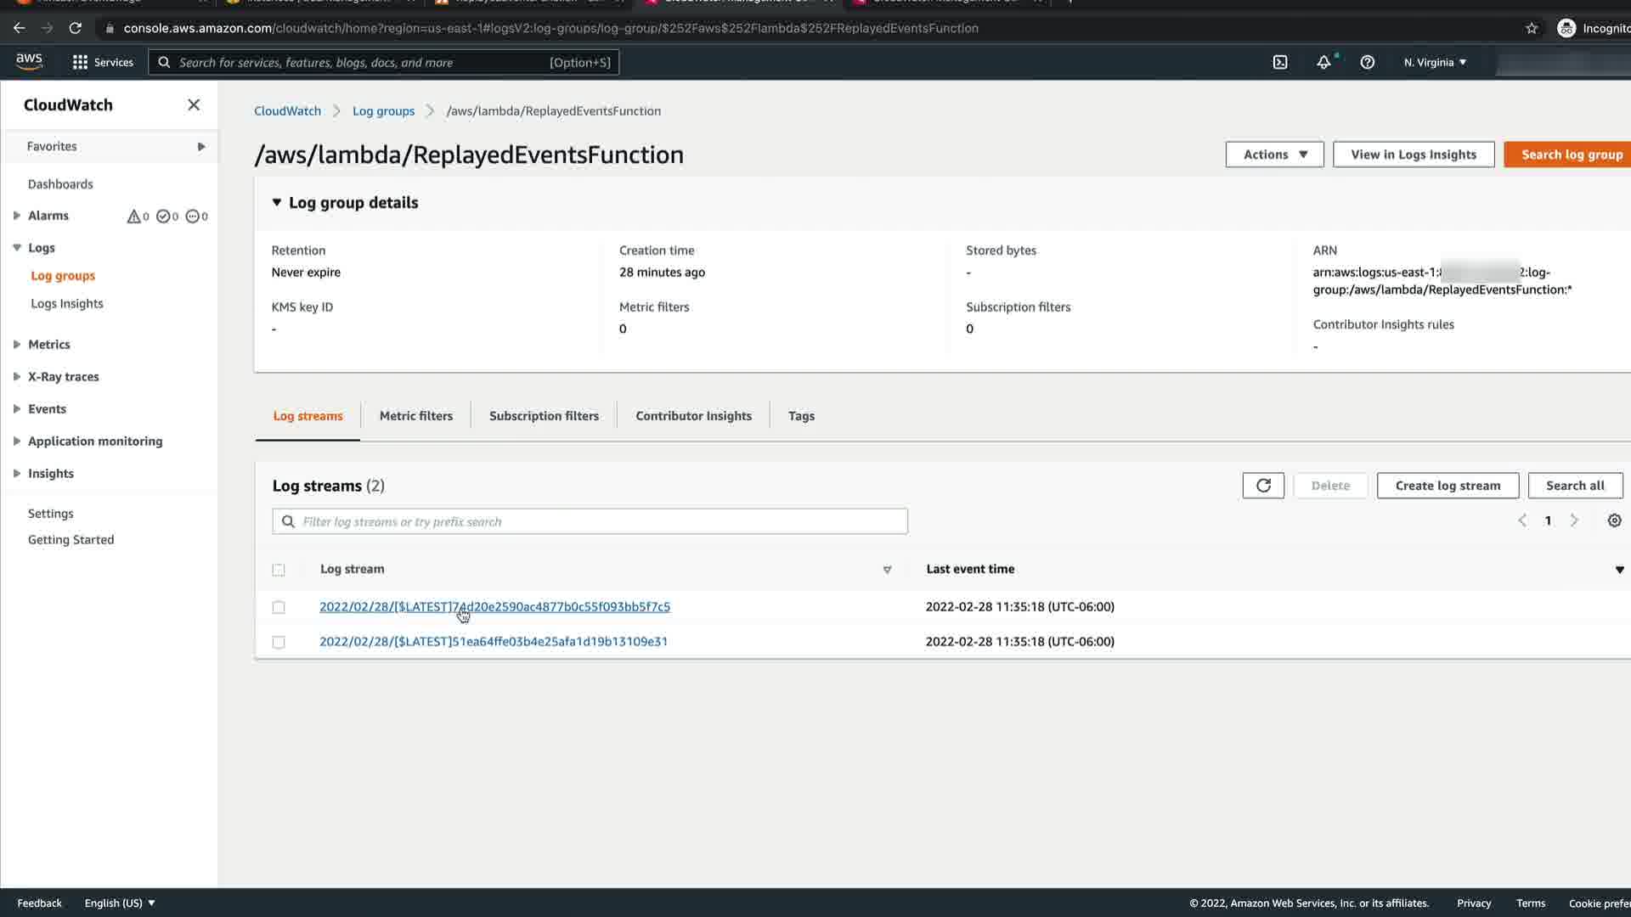
Task: Click the browser reload page icon
Action: tap(75, 28)
